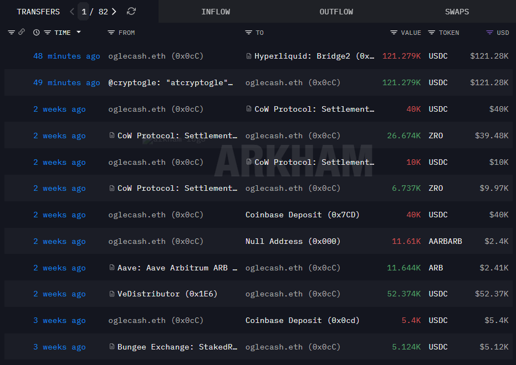
Task: Open oglecash.eth recipient in Bungee Exchange row
Action: [x=293, y=347]
